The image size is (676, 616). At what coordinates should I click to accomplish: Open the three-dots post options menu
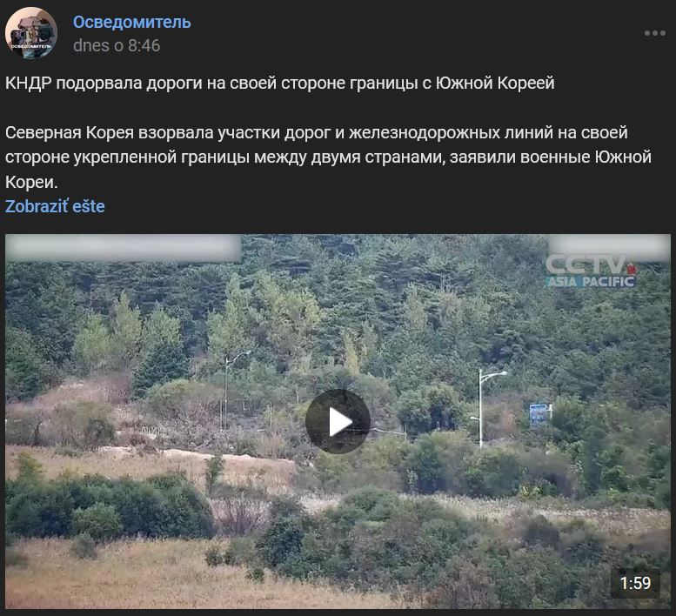(654, 33)
